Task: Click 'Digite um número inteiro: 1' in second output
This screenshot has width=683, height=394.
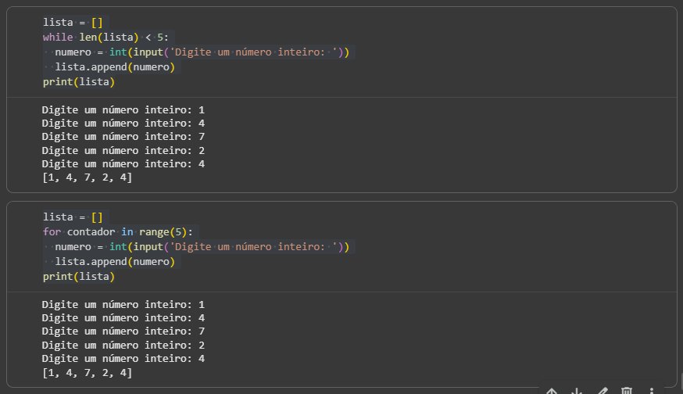Action: (x=123, y=304)
